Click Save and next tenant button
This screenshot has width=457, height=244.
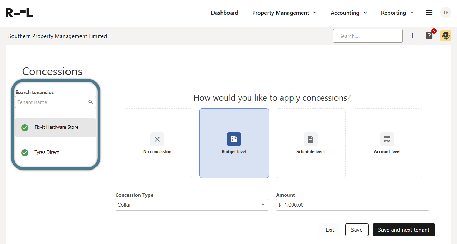[x=404, y=230]
